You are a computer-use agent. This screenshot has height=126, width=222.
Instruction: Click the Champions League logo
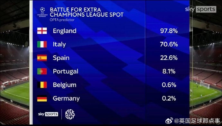[42, 12]
